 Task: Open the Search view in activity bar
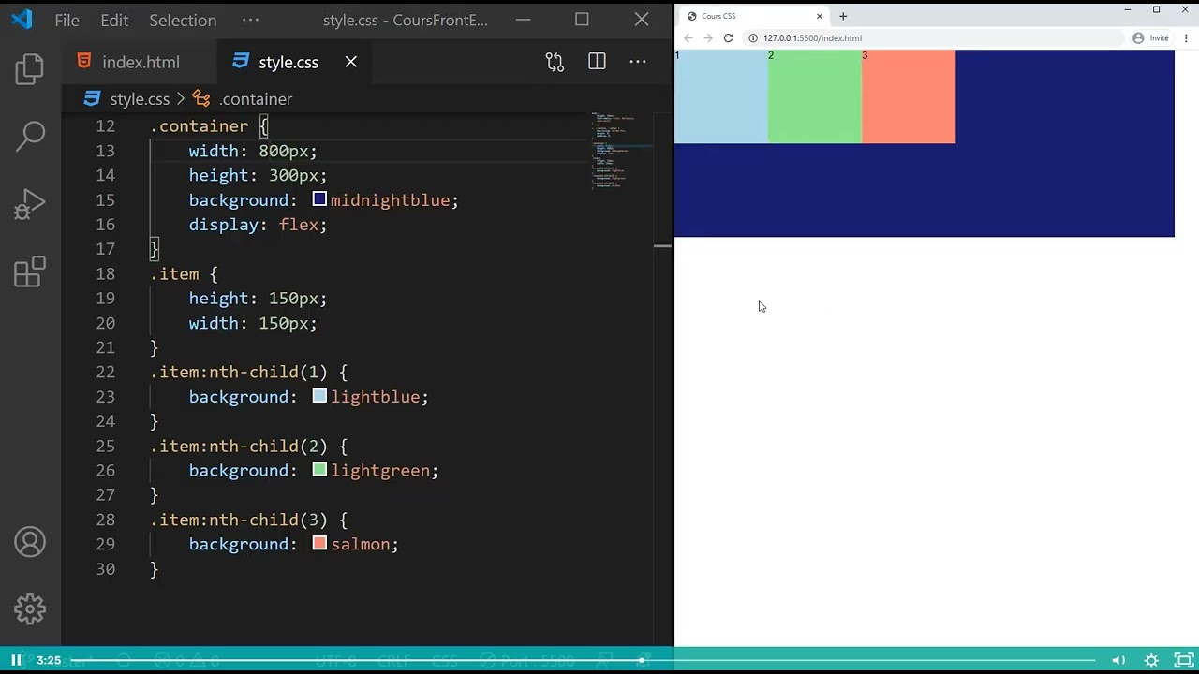30,136
